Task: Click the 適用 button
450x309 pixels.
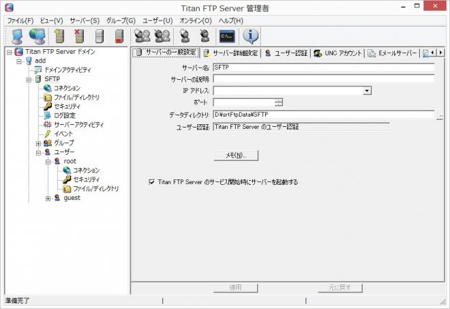Action: (236, 287)
